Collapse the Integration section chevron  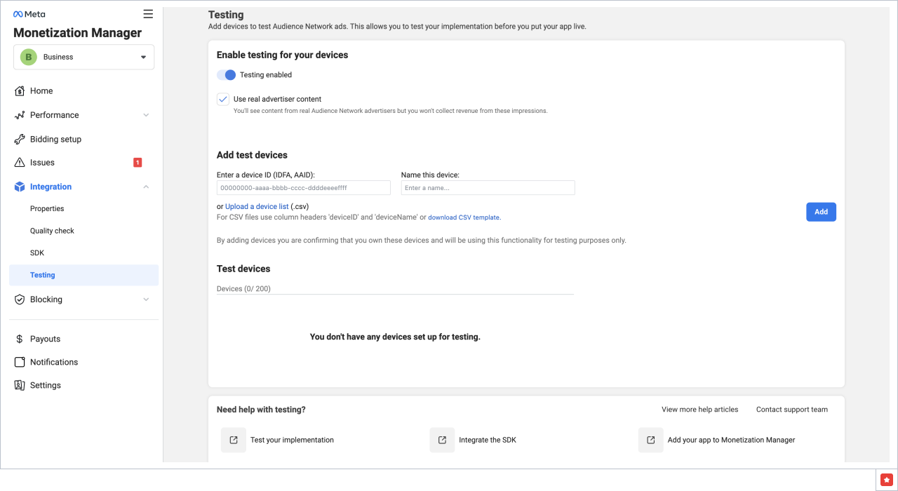click(146, 187)
